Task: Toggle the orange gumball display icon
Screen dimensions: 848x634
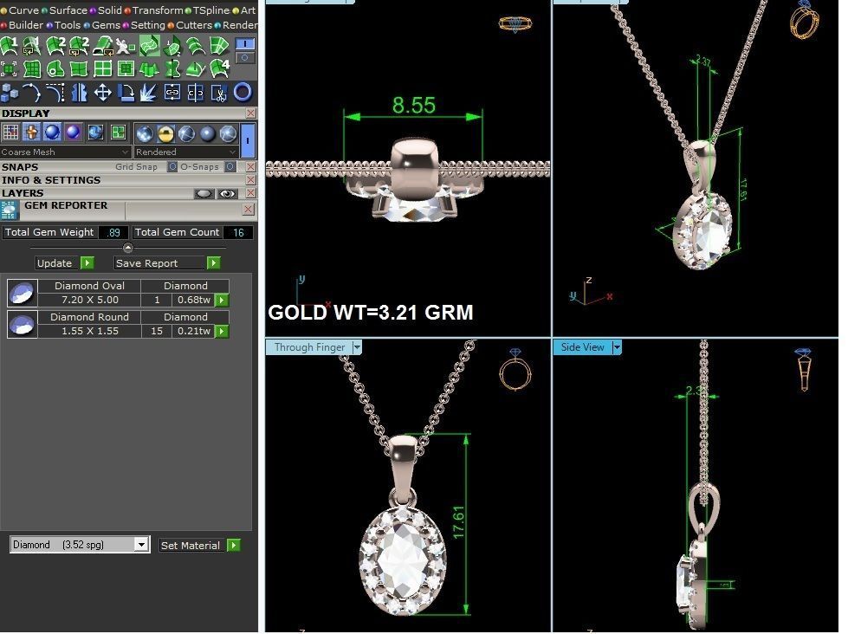Action: coord(31,132)
